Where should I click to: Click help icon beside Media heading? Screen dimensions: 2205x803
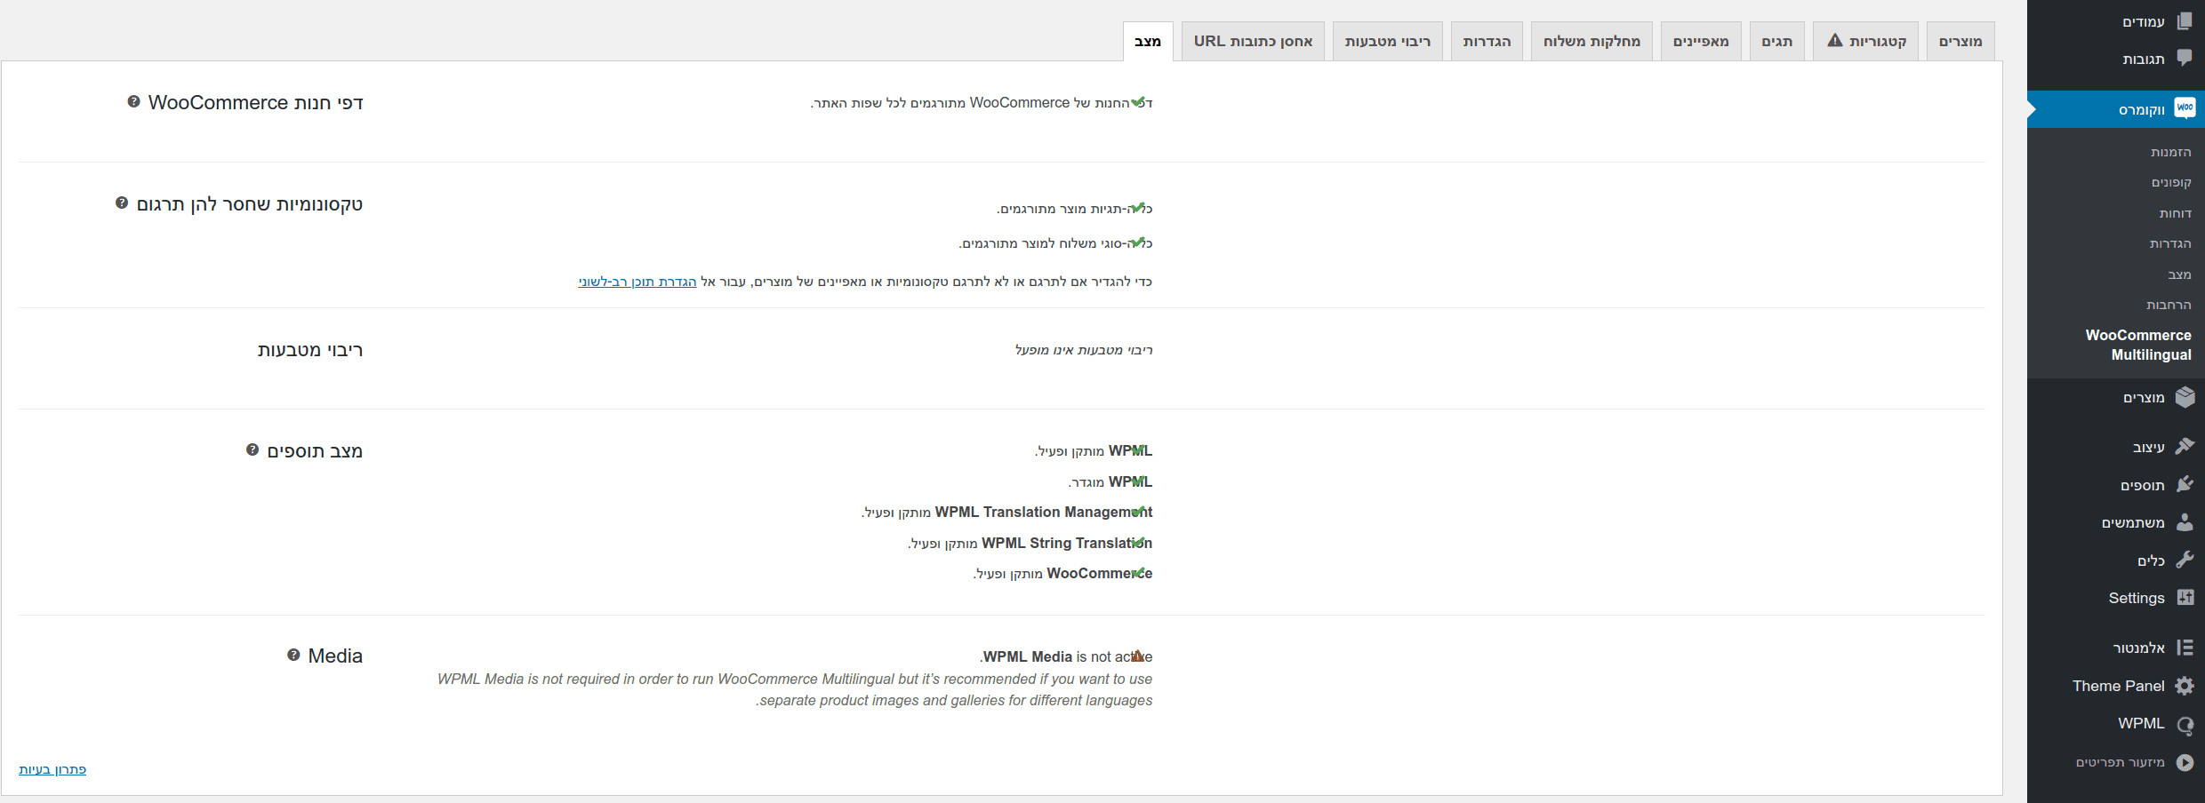coord(293,655)
